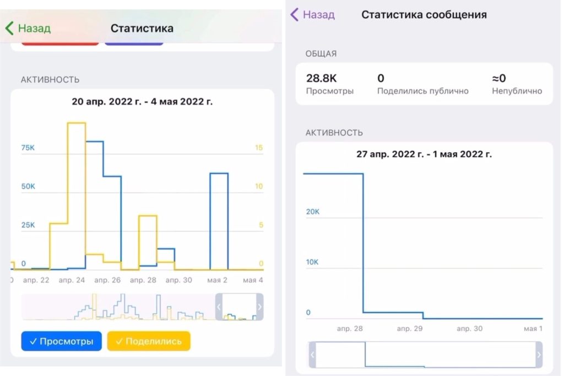This screenshot has width=564, height=376.
Task: Tap the partially hidden purple filter button
Action: pos(134,43)
